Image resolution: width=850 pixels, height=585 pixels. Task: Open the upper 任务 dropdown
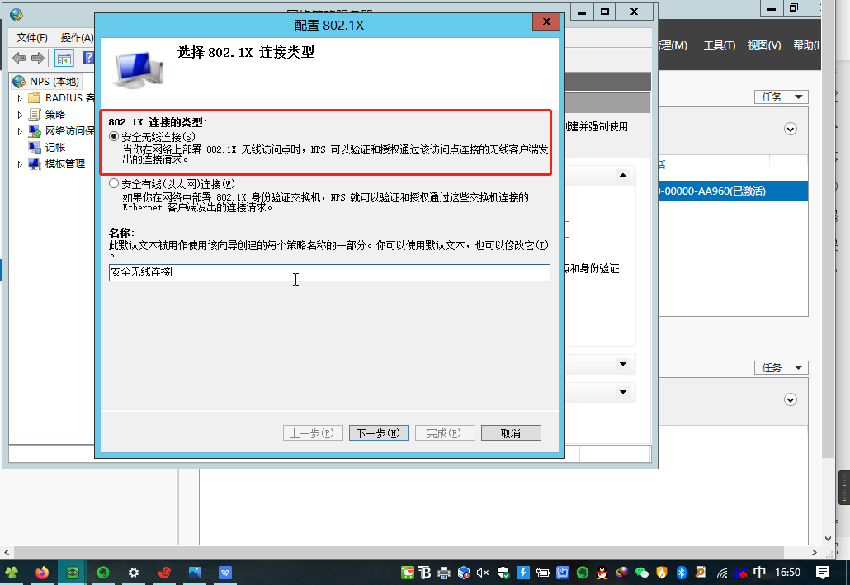[782, 97]
